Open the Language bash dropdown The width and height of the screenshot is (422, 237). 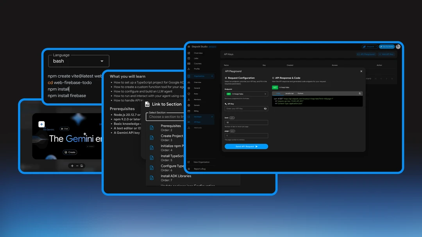coord(102,61)
